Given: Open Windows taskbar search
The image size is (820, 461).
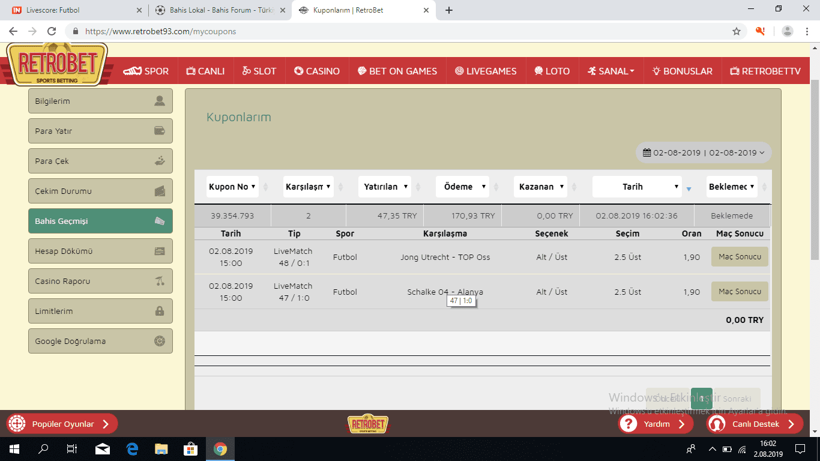Looking at the screenshot, I should click(43, 449).
